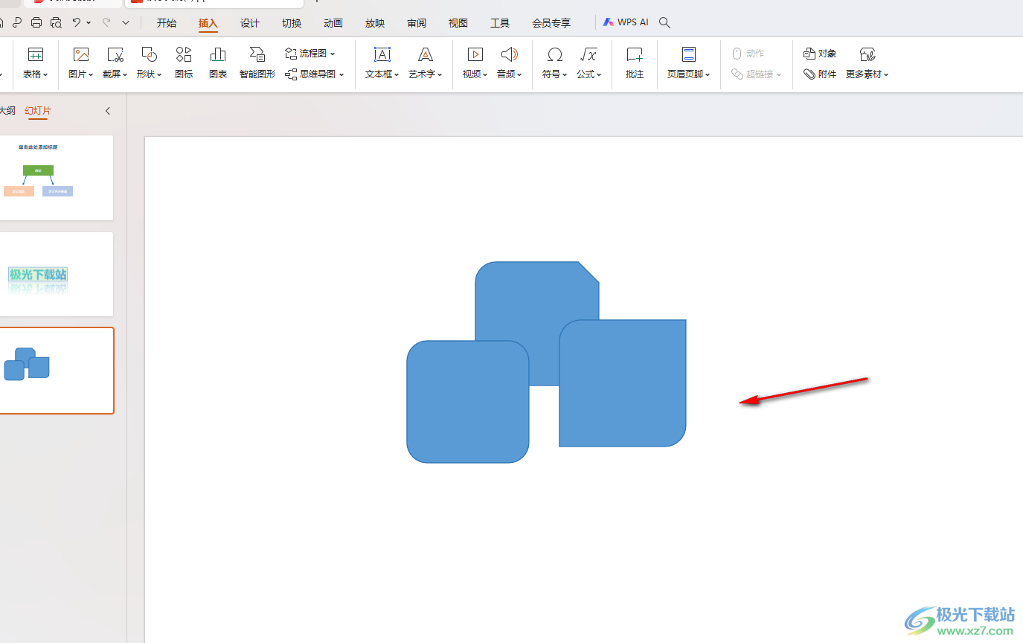This screenshot has height=643, width=1023.
Task: Add a comment with 批注
Action: (x=635, y=63)
